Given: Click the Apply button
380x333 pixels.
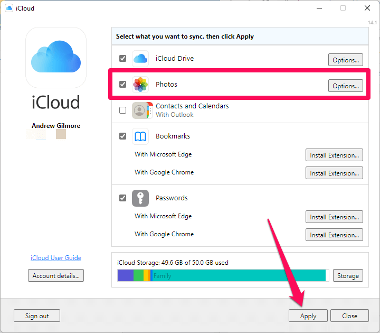Looking at the screenshot, I should pyautogui.click(x=308, y=316).
